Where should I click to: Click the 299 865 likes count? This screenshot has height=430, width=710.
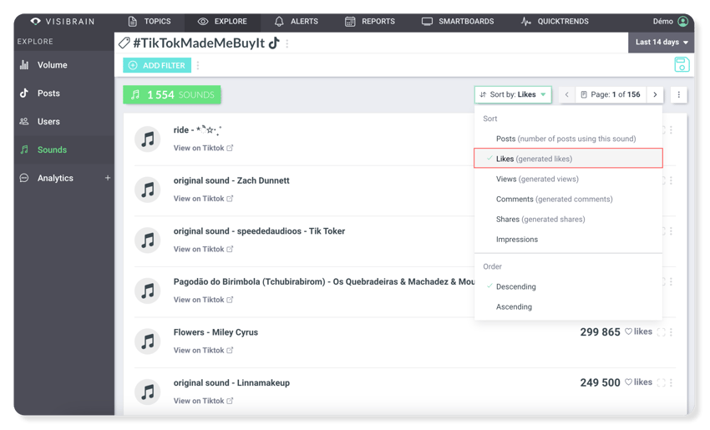[616, 331]
